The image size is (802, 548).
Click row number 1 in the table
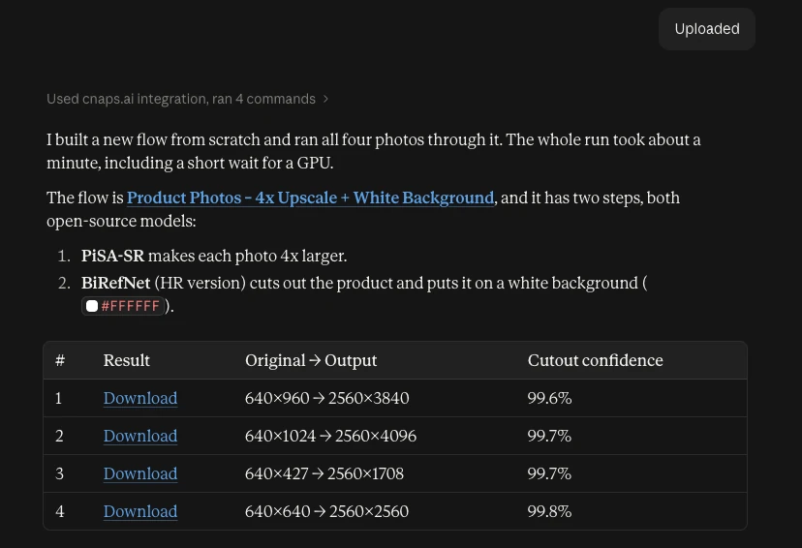(59, 398)
